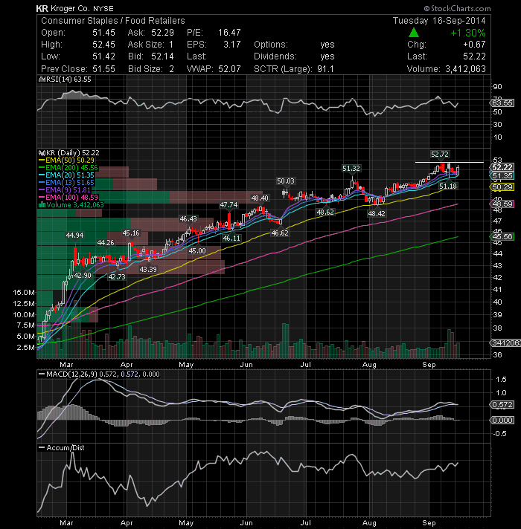Select the KR Kroger Co. NYSE title

75,8
